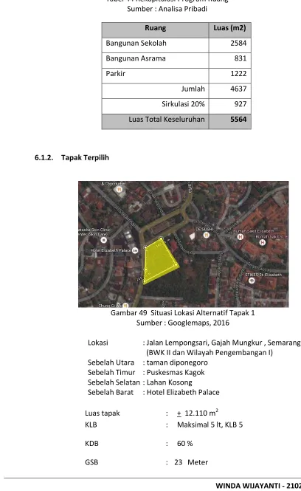Click the 'KLB' label

click(x=91, y=425)
